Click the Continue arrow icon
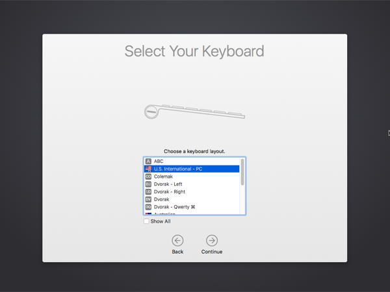Viewport: 390px width, 292px height. 211,241
